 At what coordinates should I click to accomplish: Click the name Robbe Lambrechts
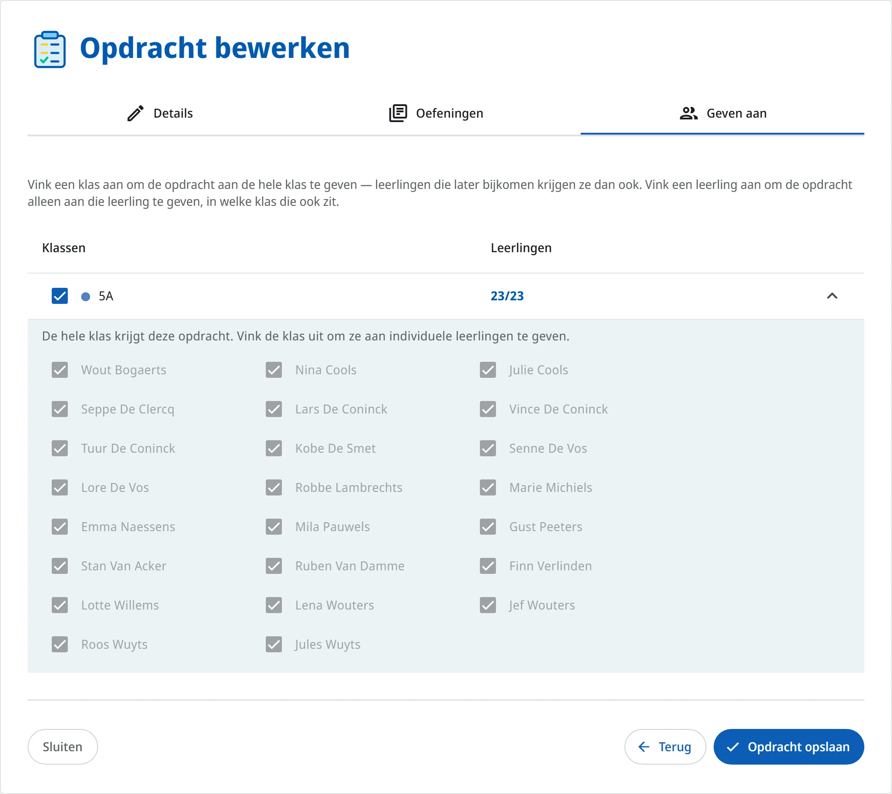click(x=349, y=487)
